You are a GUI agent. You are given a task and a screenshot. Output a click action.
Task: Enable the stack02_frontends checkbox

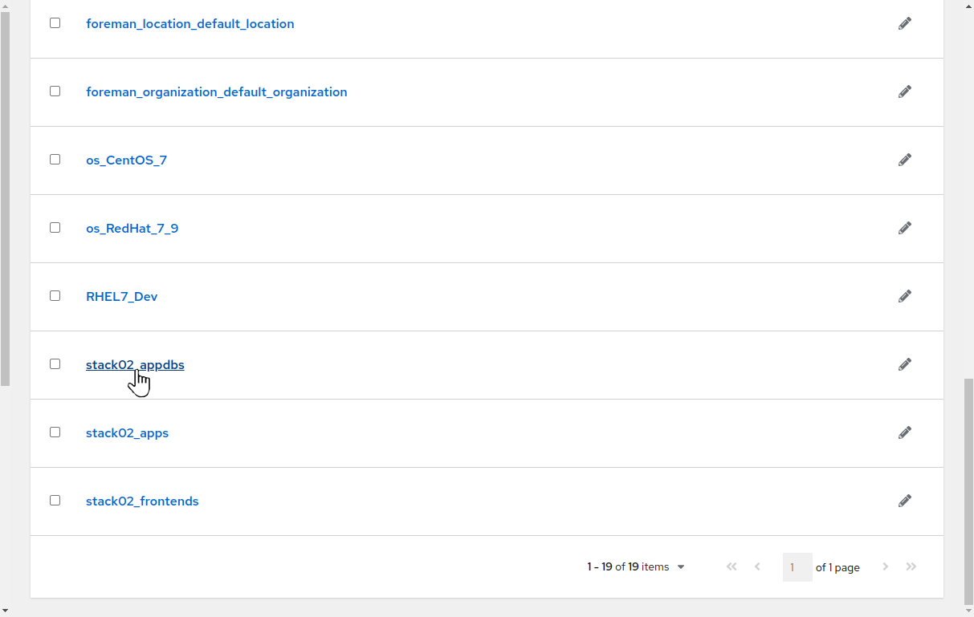(55, 500)
